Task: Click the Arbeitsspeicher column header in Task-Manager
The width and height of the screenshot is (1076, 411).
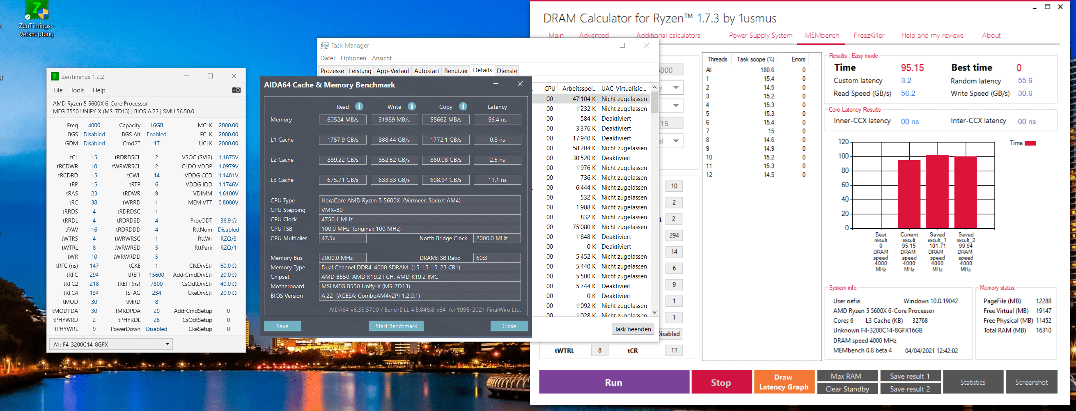Action: click(x=578, y=89)
